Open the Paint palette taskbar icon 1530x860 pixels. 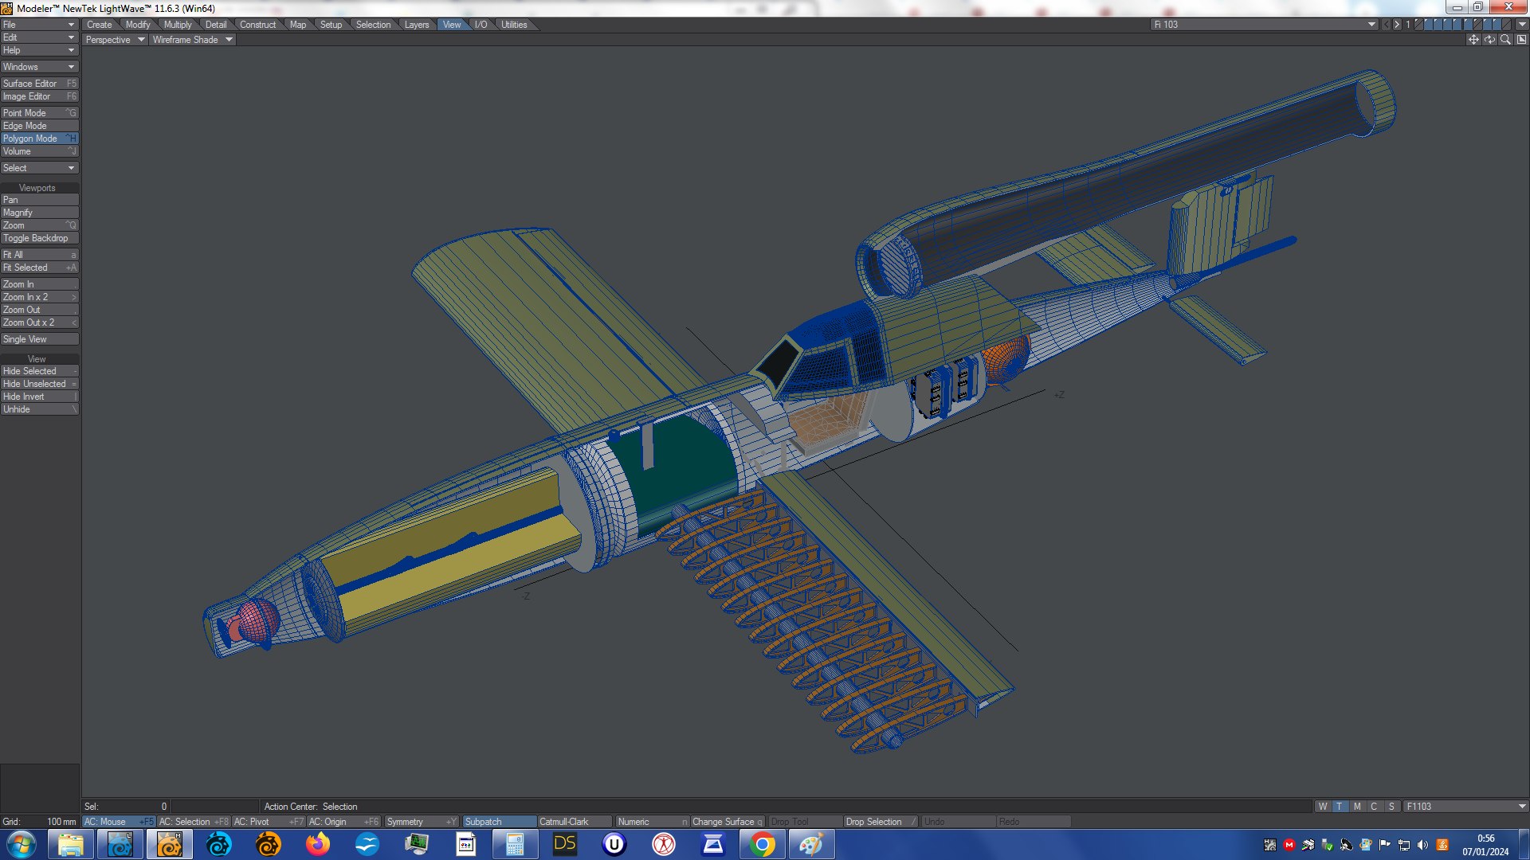811,844
